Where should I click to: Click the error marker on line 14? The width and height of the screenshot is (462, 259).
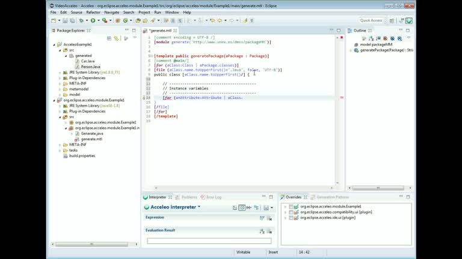coord(144,98)
